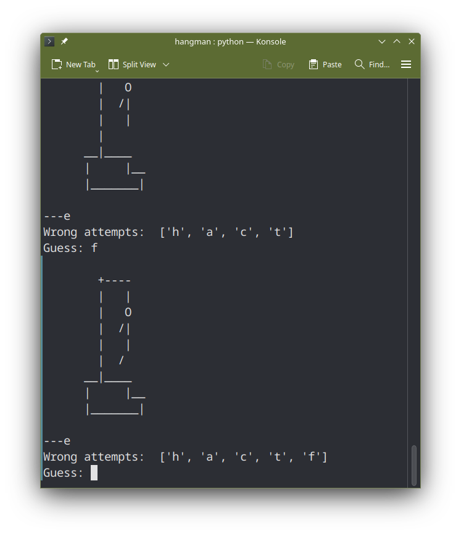The height and width of the screenshot is (536, 461).
Task: Toggle the pin on all desktops icon
Action: coord(64,41)
